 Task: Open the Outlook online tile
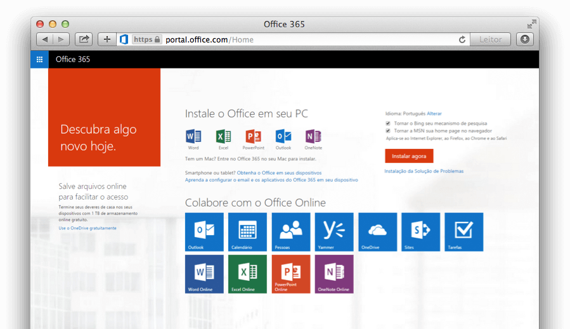204,232
